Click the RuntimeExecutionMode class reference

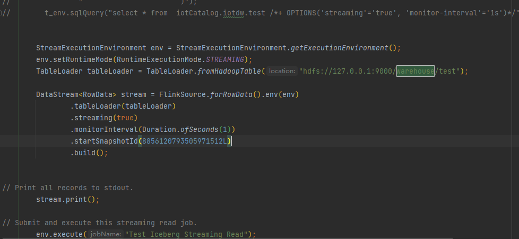pos(159,59)
